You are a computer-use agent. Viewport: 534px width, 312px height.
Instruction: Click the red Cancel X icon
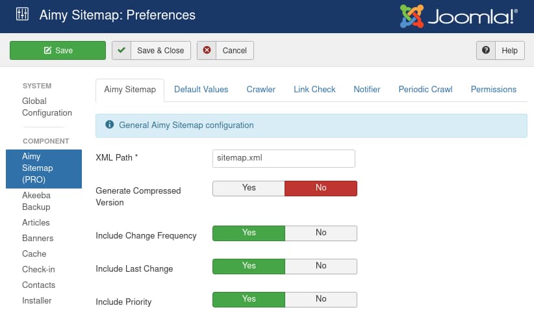[207, 50]
